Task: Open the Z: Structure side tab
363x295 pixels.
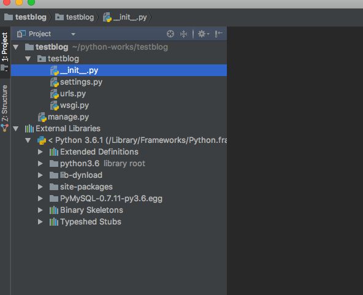Action: [5, 103]
